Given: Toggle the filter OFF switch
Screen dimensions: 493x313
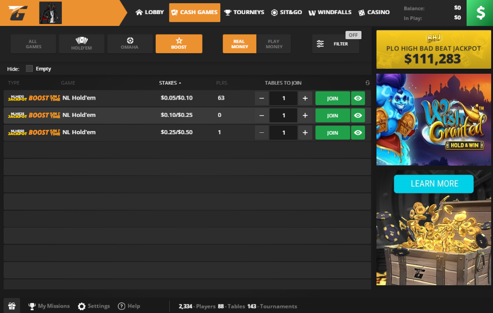Looking at the screenshot, I should 353,35.
